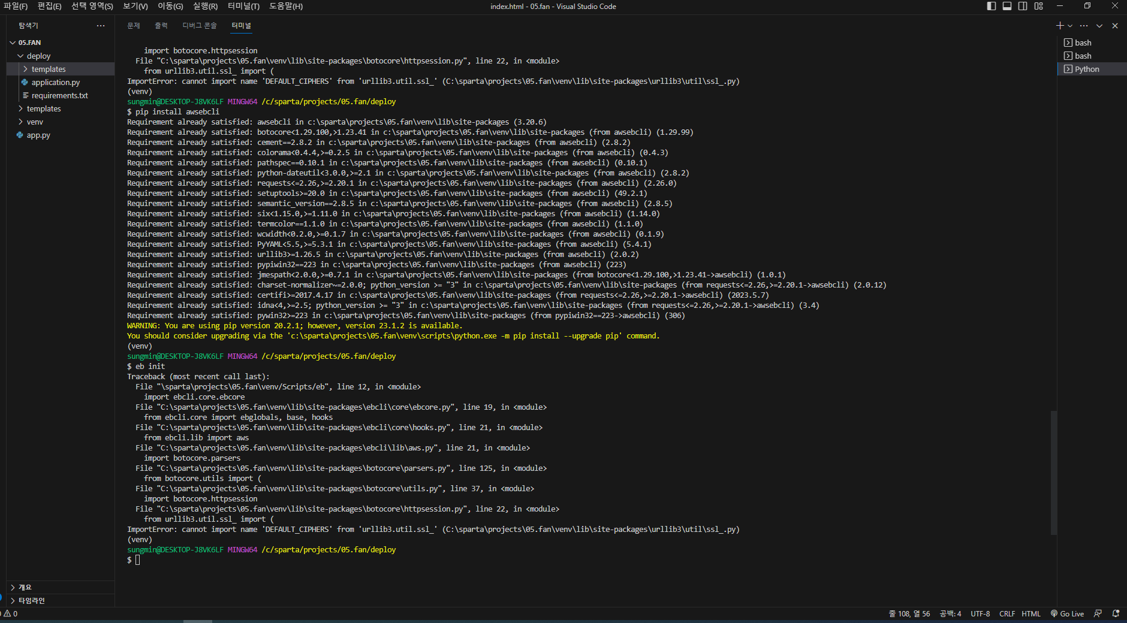Open the 파일(F) menu
1127x623 pixels.
(16, 6)
